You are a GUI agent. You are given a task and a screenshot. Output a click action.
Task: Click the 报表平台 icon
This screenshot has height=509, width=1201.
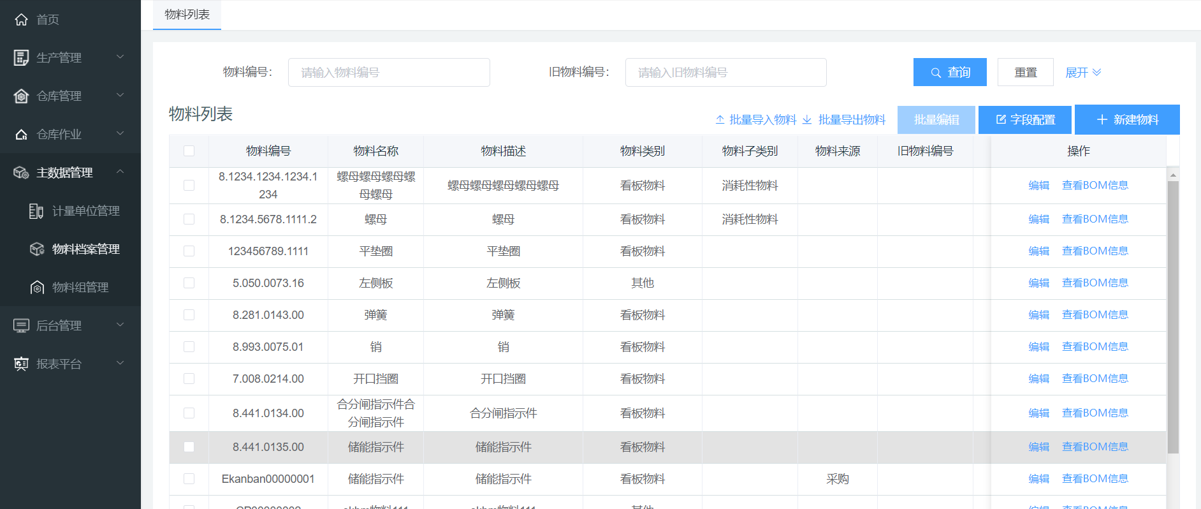21,364
